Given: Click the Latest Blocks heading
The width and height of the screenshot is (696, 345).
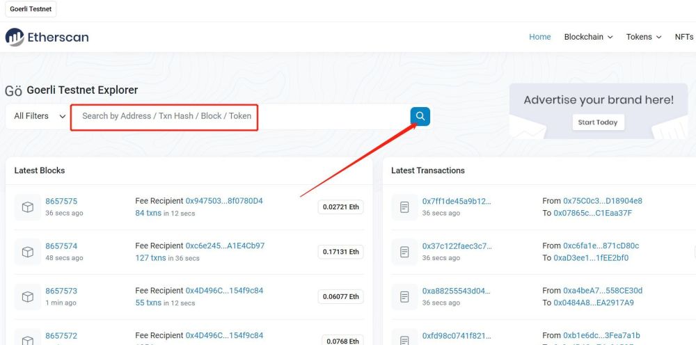Looking at the screenshot, I should pyautogui.click(x=40, y=170).
